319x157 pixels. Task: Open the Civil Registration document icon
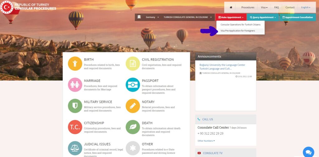[133, 64]
